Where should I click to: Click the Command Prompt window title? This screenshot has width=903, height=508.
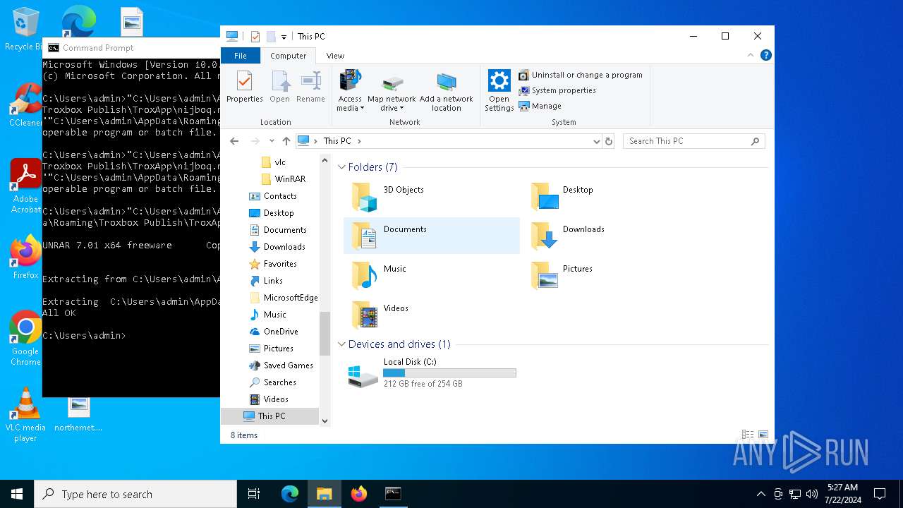point(98,48)
